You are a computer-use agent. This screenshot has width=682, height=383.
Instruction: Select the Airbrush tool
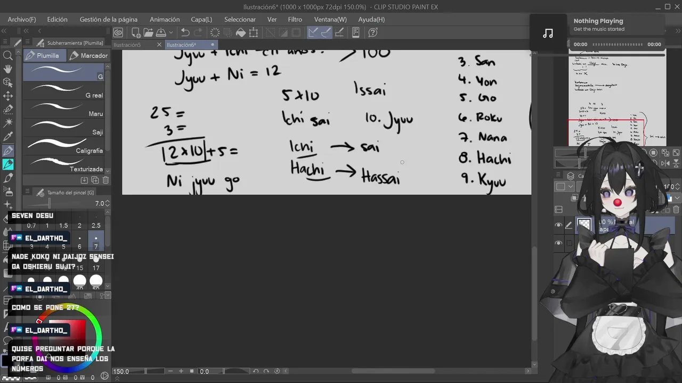[8, 191]
